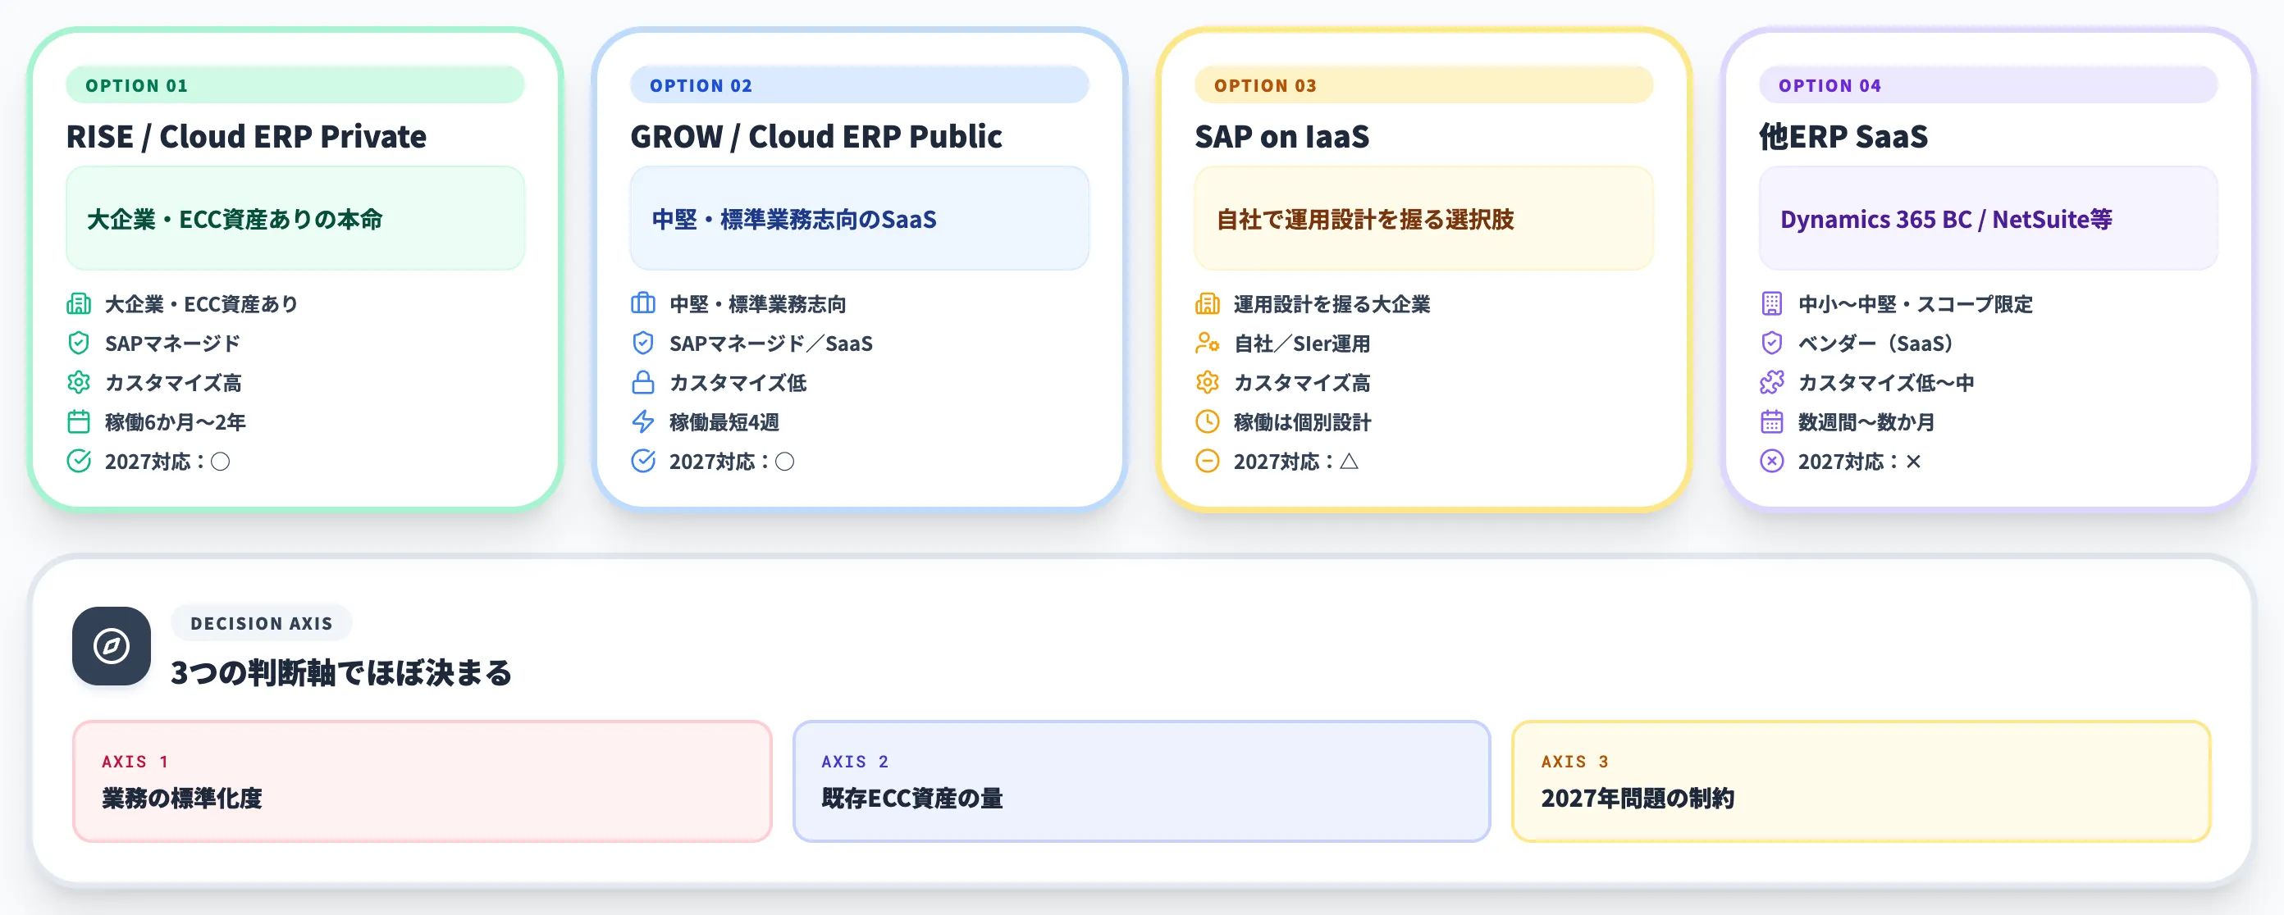Image resolution: width=2284 pixels, height=915 pixels.
Task: Click the clock icon beside 稼働は個別設計
Action: coord(1208,421)
